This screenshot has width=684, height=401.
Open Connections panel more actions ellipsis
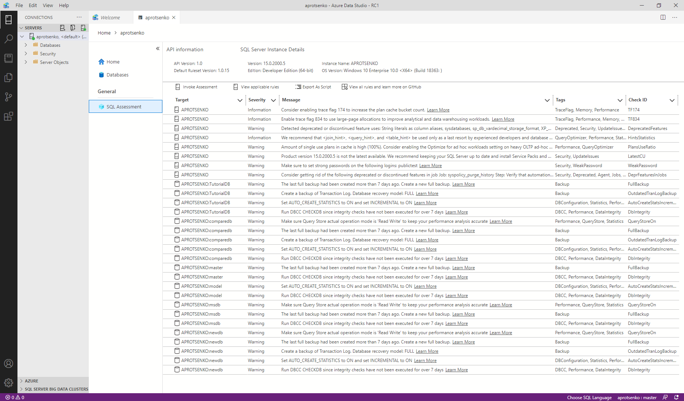click(x=79, y=17)
